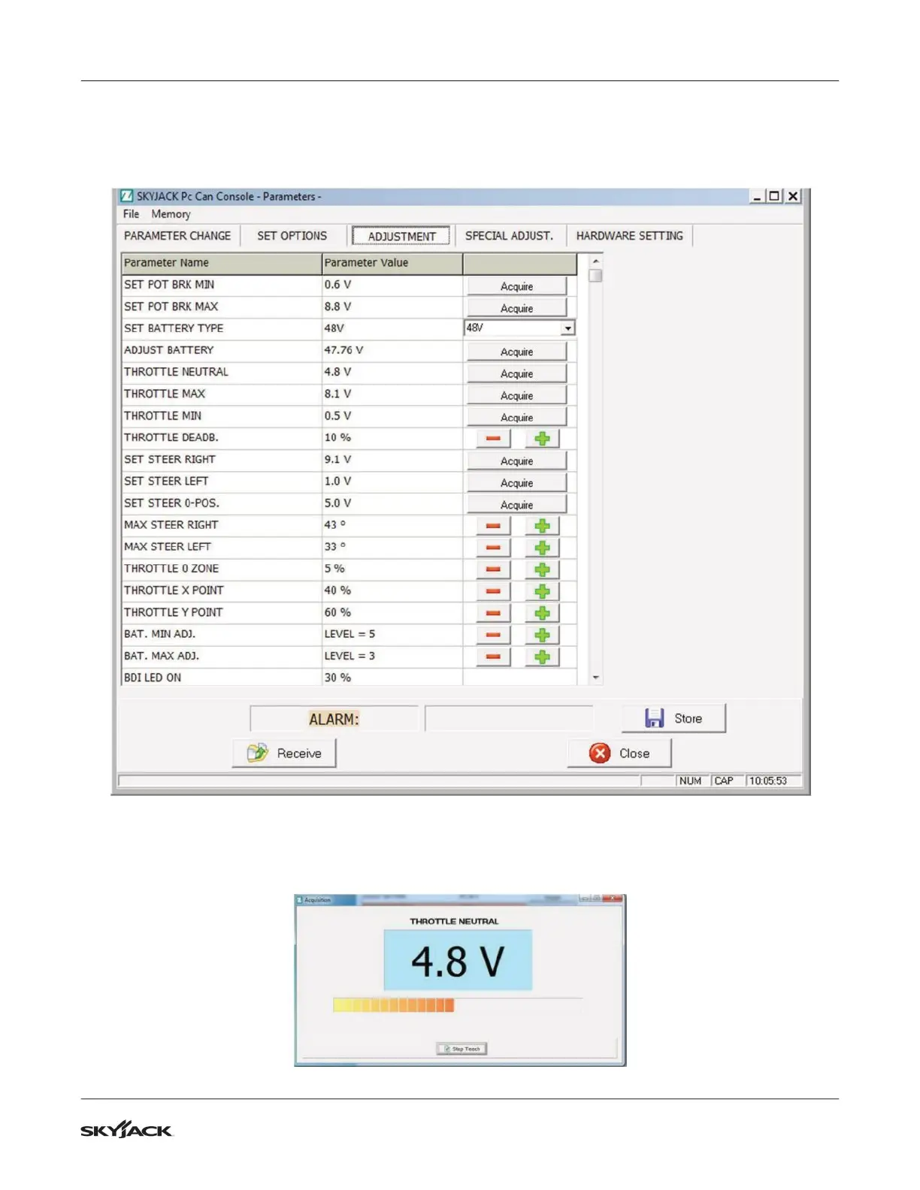This screenshot has width=920, height=1190.
Task: Acquire the SET STEER RIGHT value
Action: click(516, 461)
